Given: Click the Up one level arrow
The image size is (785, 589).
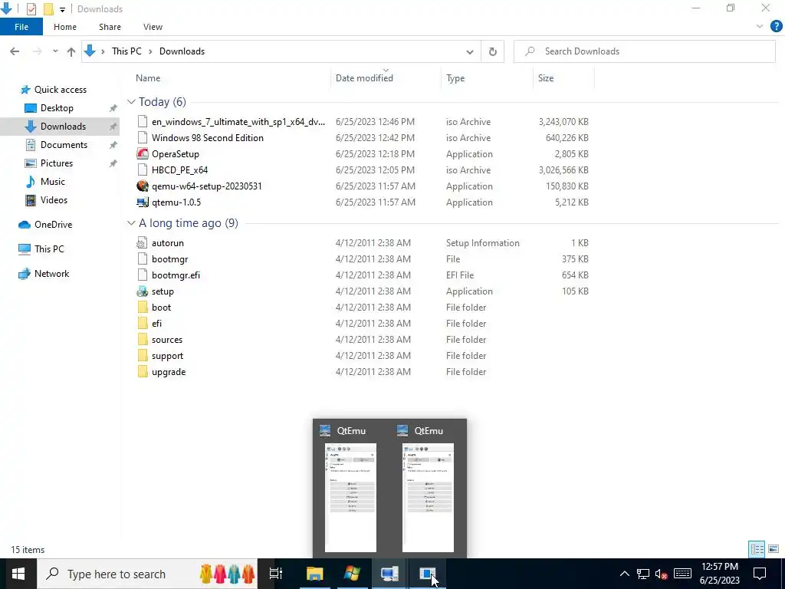Looking at the screenshot, I should pos(71,51).
